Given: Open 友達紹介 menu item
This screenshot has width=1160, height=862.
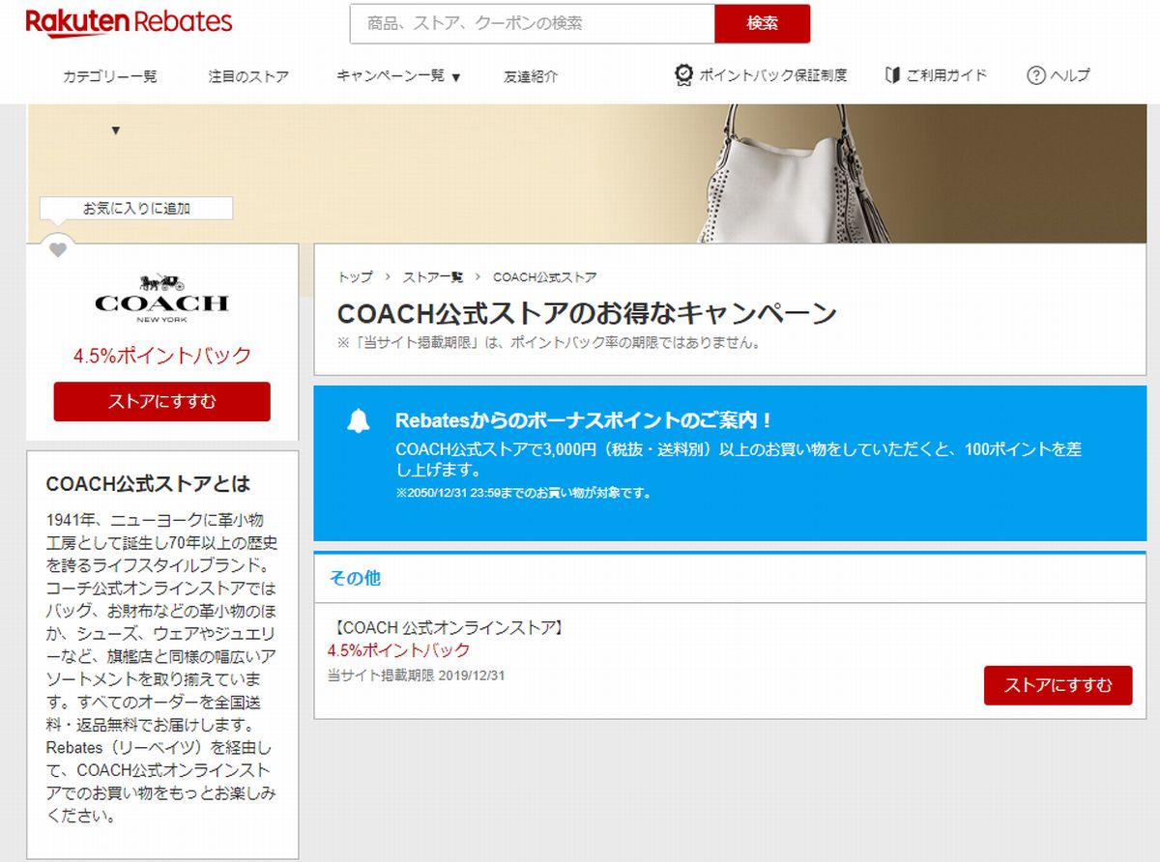Looking at the screenshot, I should pyautogui.click(x=531, y=76).
